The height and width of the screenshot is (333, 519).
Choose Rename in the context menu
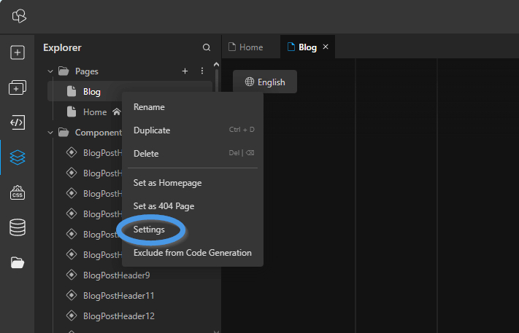click(149, 107)
